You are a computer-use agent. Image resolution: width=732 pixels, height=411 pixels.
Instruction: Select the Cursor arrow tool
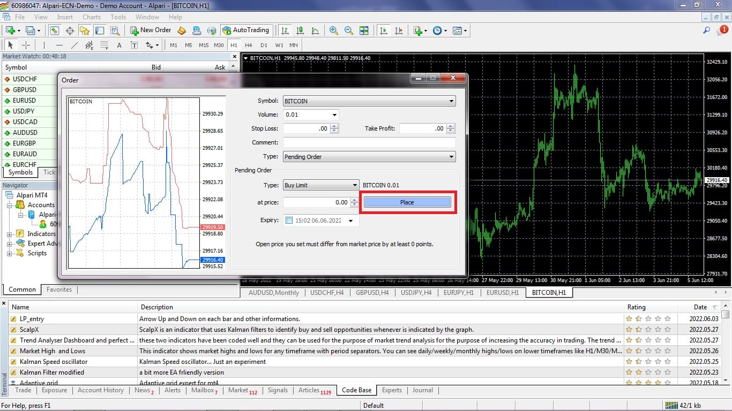(x=11, y=45)
